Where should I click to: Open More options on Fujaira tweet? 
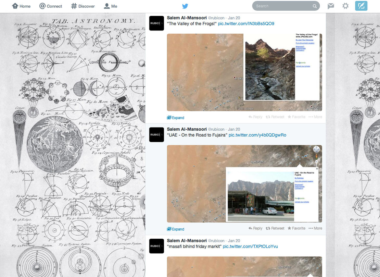click(x=315, y=228)
